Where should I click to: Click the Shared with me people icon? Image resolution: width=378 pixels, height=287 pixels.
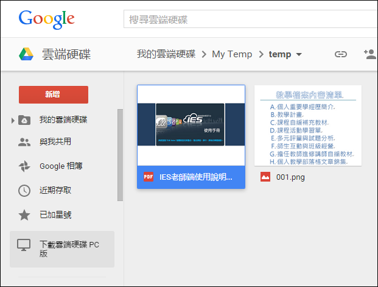coord(24,142)
